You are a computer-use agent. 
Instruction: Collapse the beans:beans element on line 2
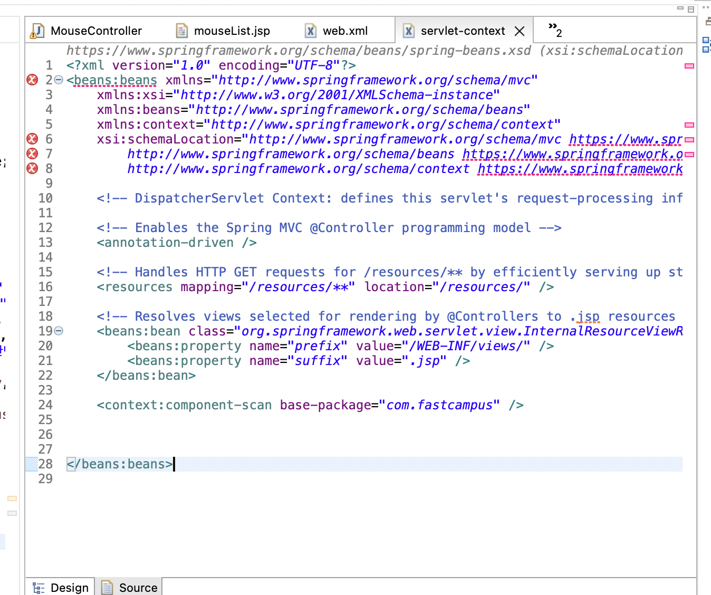click(59, 80)
